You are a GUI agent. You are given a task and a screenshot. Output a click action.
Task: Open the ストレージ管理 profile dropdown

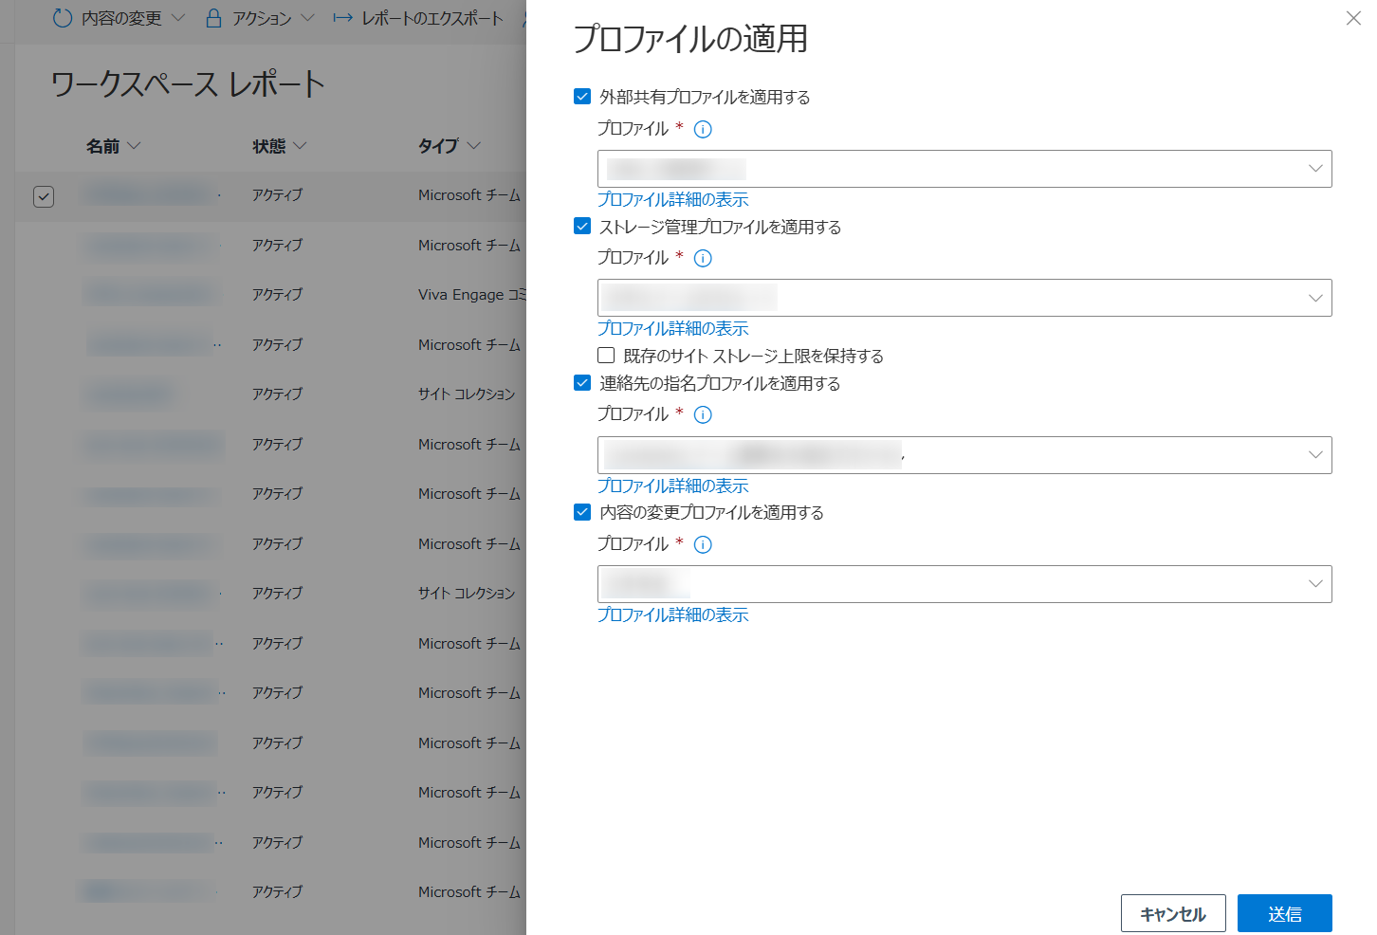(x=964, y=298)
